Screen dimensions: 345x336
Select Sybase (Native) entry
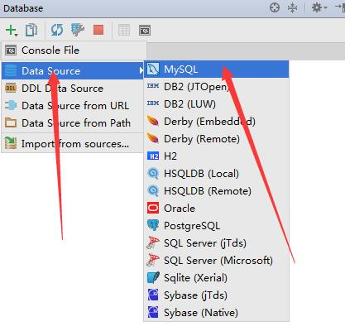click(x=217, y=313)
